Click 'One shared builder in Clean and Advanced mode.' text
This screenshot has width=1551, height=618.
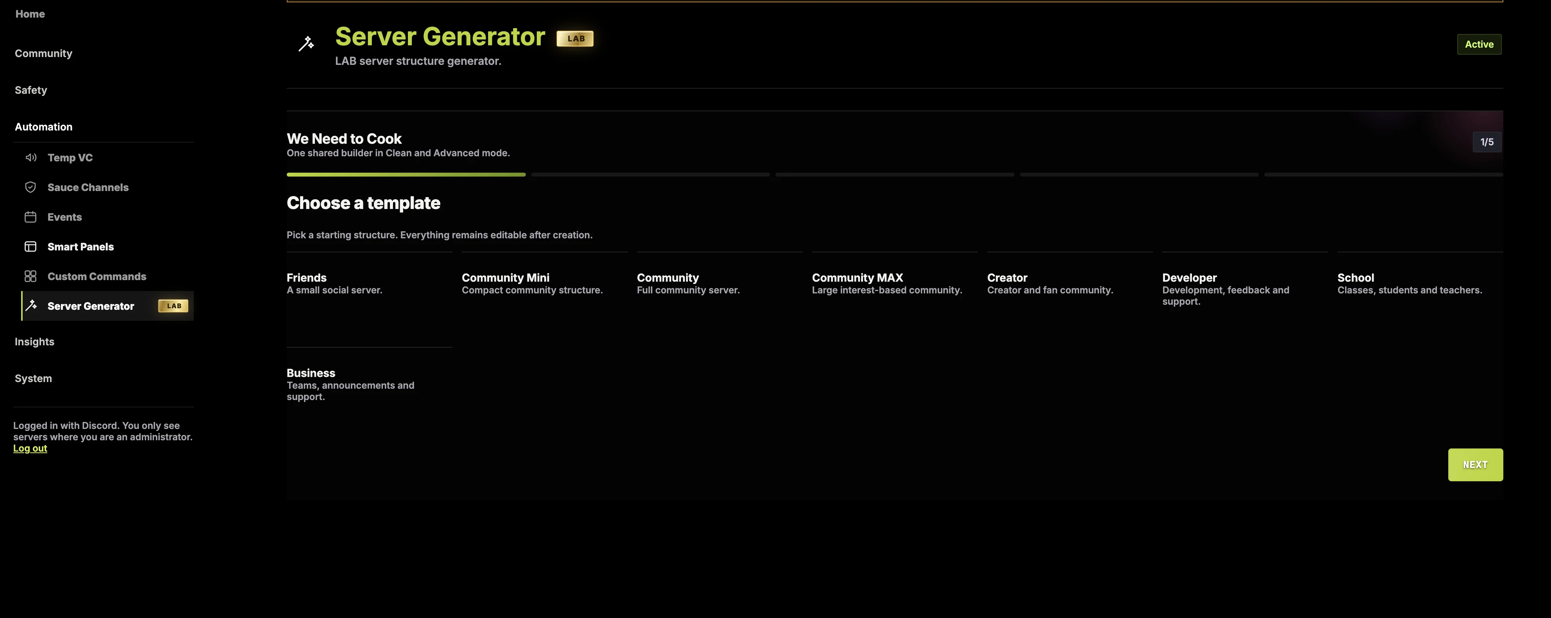point(398,154)
